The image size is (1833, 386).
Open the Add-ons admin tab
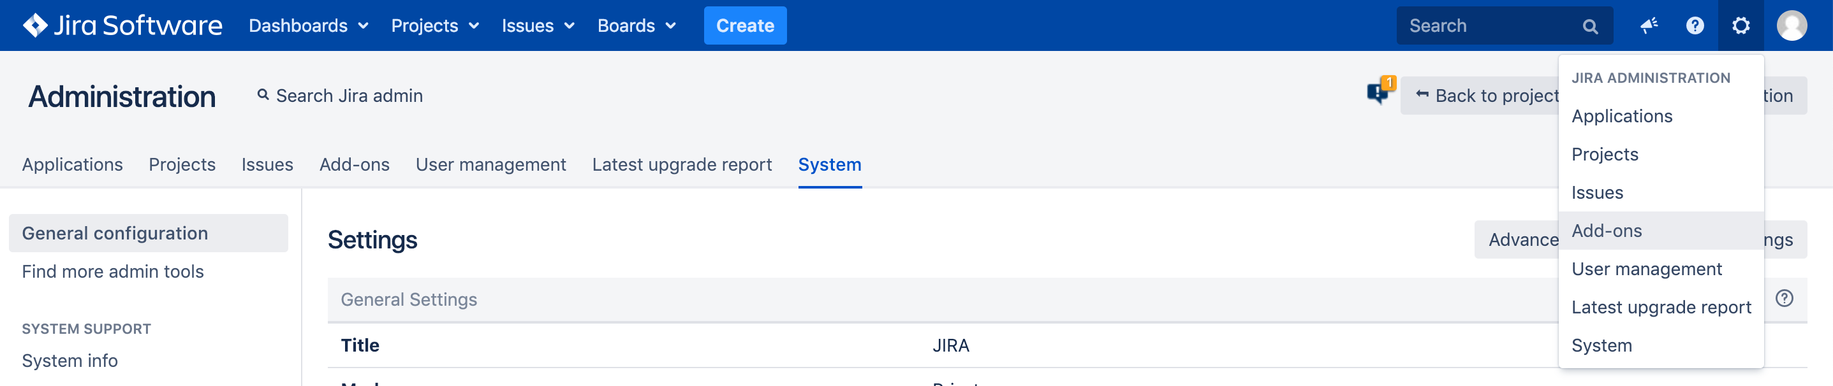coord(355,164)
